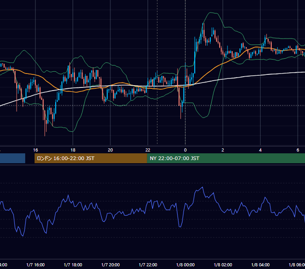The image size is (305, 269).
Task: Click the 1/7 22:00 label on the lower time axis
Action: click(x=148, y=265)
